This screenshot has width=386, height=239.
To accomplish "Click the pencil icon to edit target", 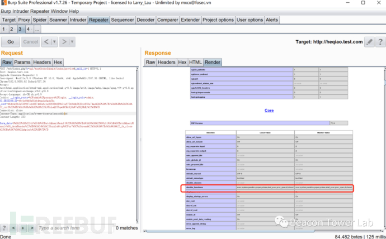I will click(x=369, y=42).
